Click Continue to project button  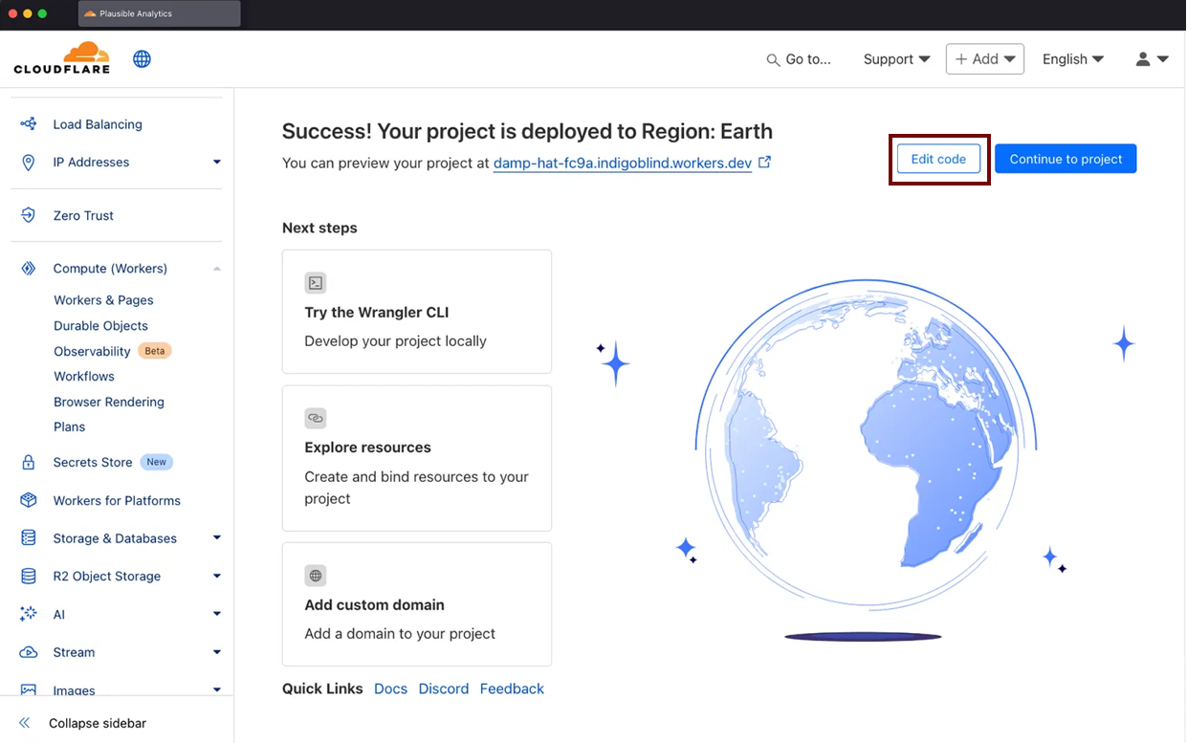click(1065, 159)
